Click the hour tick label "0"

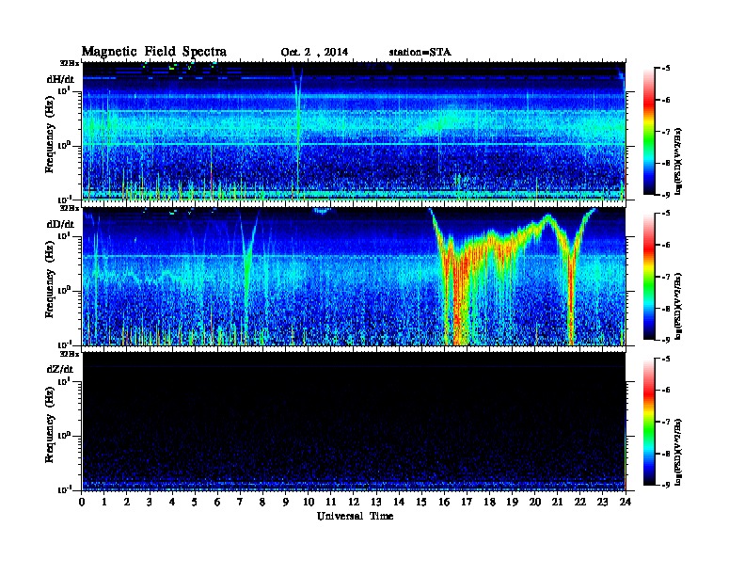82,503
